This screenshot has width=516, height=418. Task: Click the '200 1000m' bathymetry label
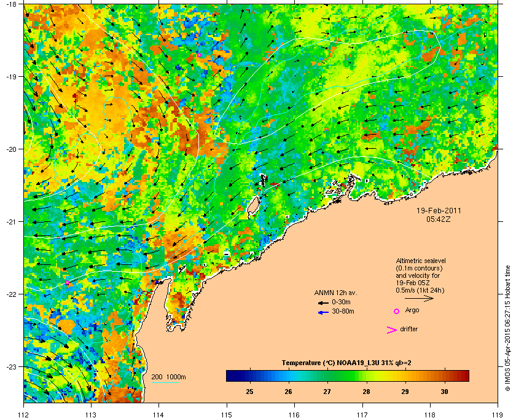(168, 377)
